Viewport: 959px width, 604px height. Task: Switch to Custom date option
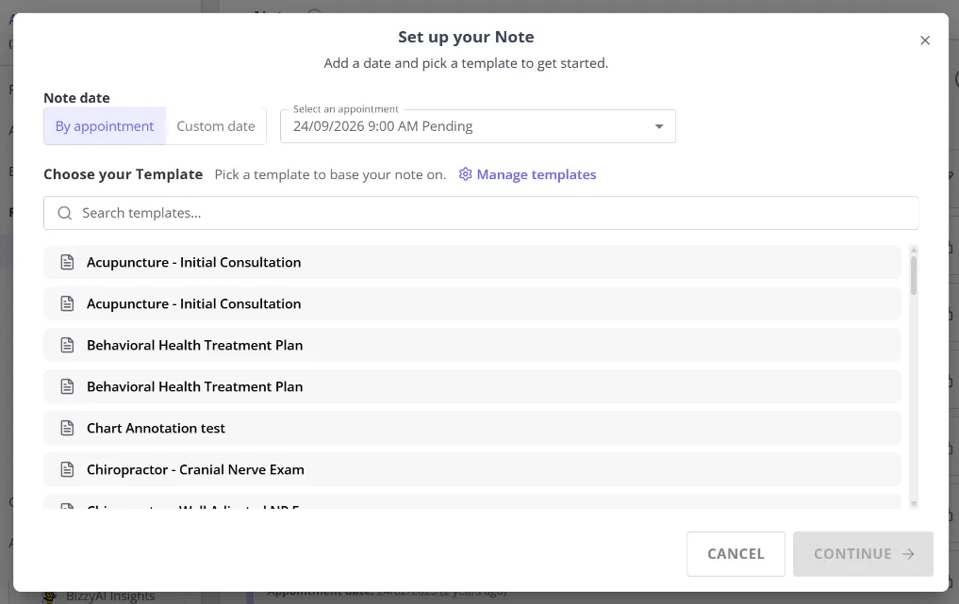(x=216, y=126)
